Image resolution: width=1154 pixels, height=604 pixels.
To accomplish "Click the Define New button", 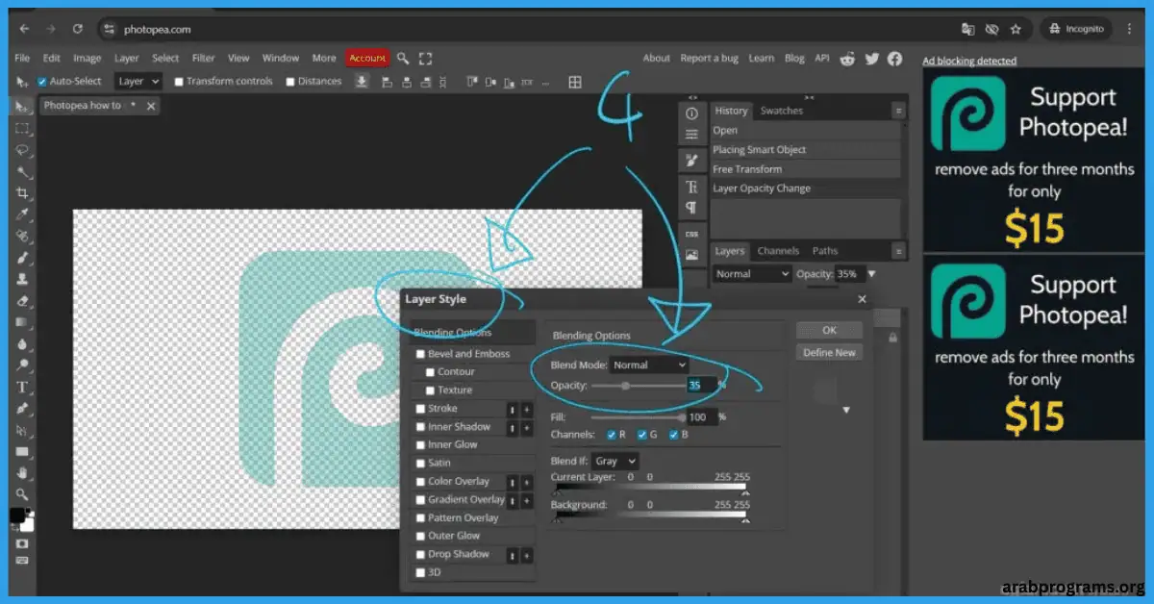I will pos(829,353).
